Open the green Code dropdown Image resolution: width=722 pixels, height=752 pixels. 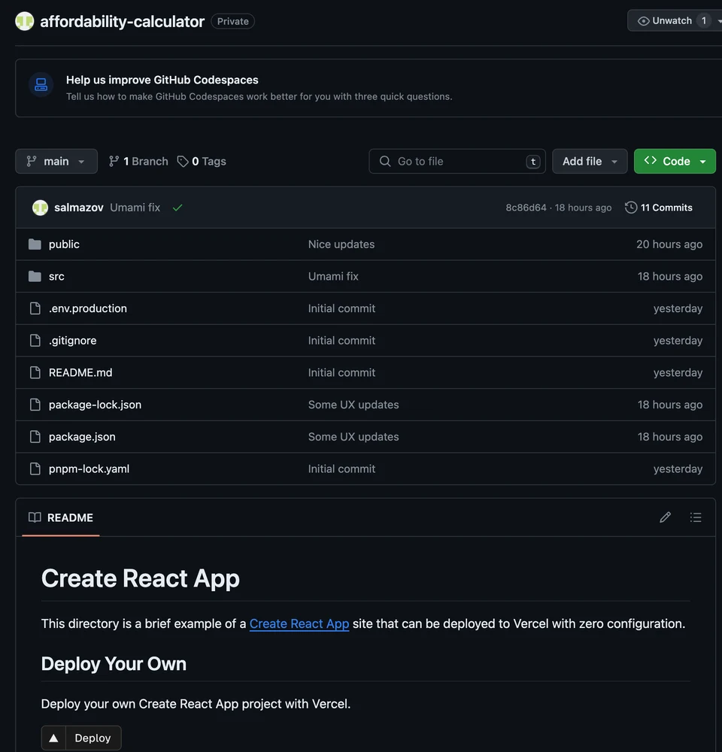point(675,161)
